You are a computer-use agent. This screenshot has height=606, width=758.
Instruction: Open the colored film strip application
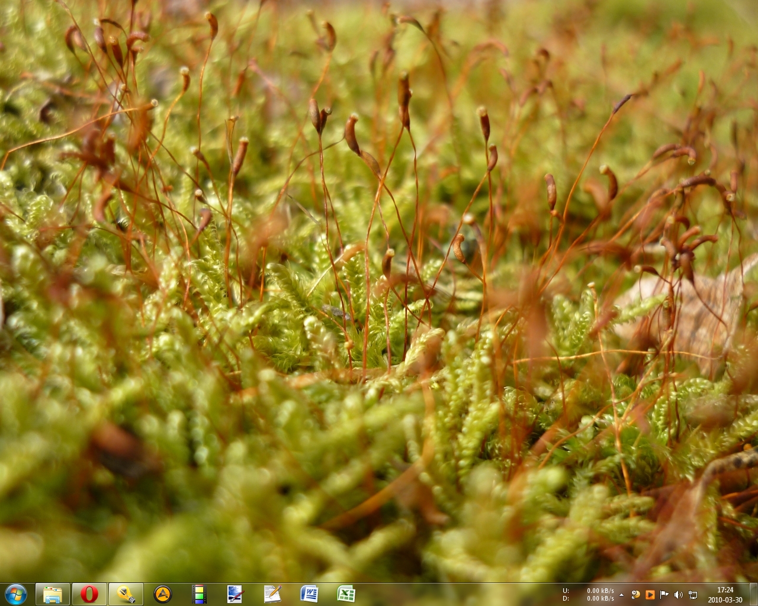tap(200, 594)
